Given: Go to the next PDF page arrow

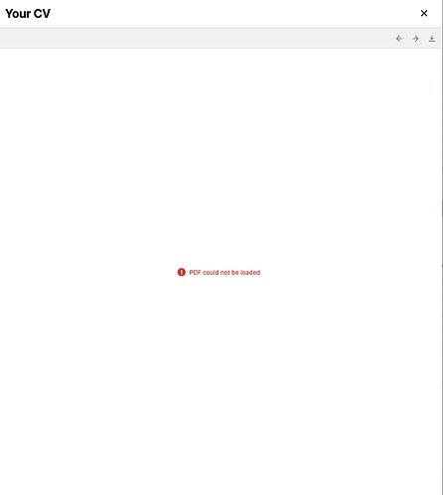Looking at the screenshot, I should [x=415, y=39].
